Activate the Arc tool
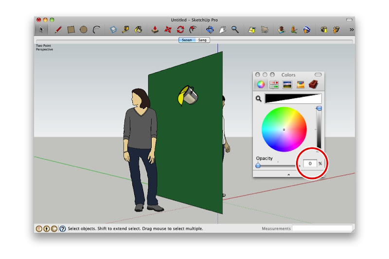 [x=96, y=30]
